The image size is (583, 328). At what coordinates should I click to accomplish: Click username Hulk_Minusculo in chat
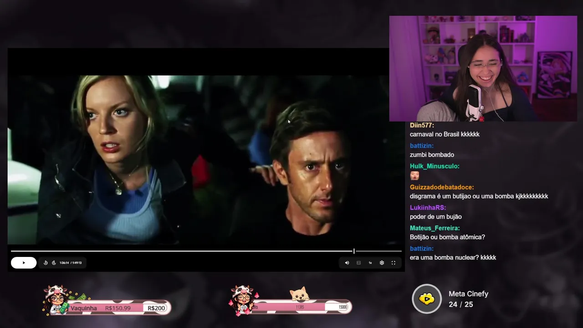(435, 166)
